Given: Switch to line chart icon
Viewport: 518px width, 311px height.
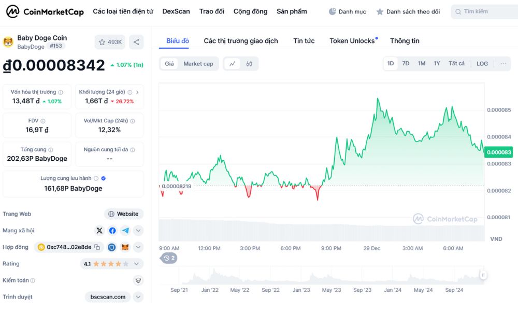Looking at the screenshot, I should click(232, 64).
